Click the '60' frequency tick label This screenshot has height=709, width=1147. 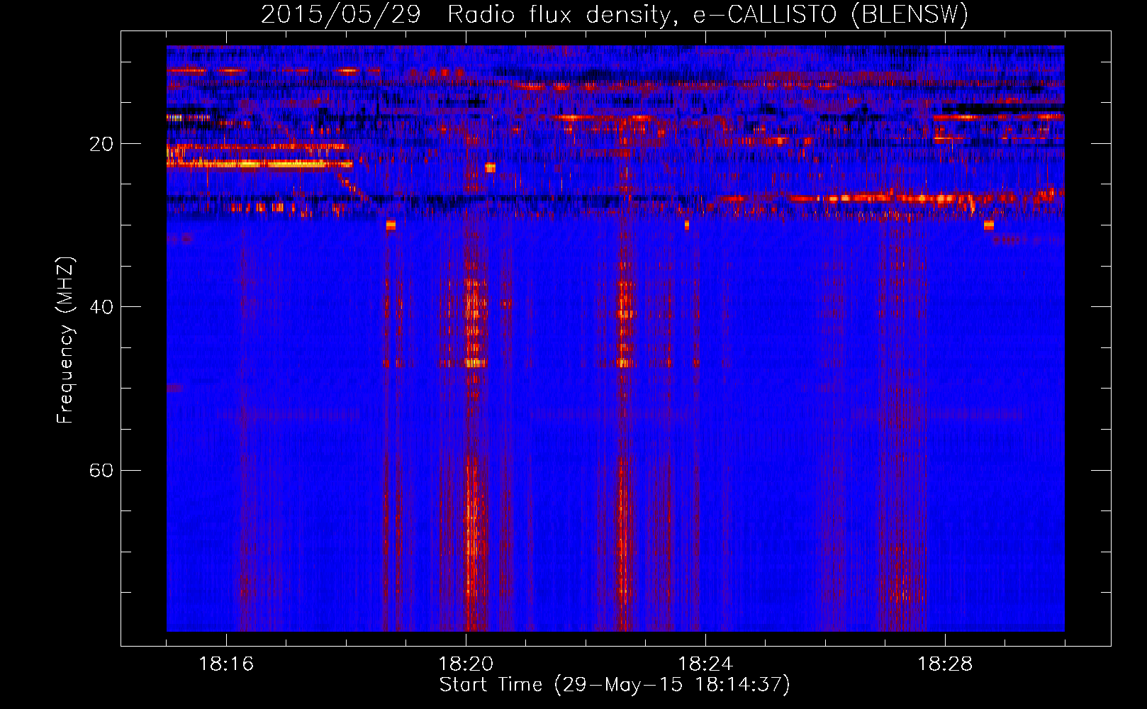[101, 470]
